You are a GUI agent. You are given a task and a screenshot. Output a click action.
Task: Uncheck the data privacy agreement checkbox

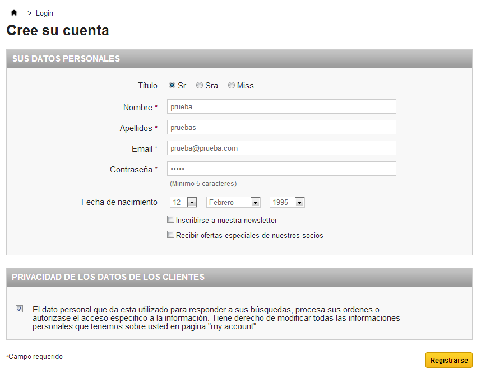pyautogui.click(x=19, y=309)
